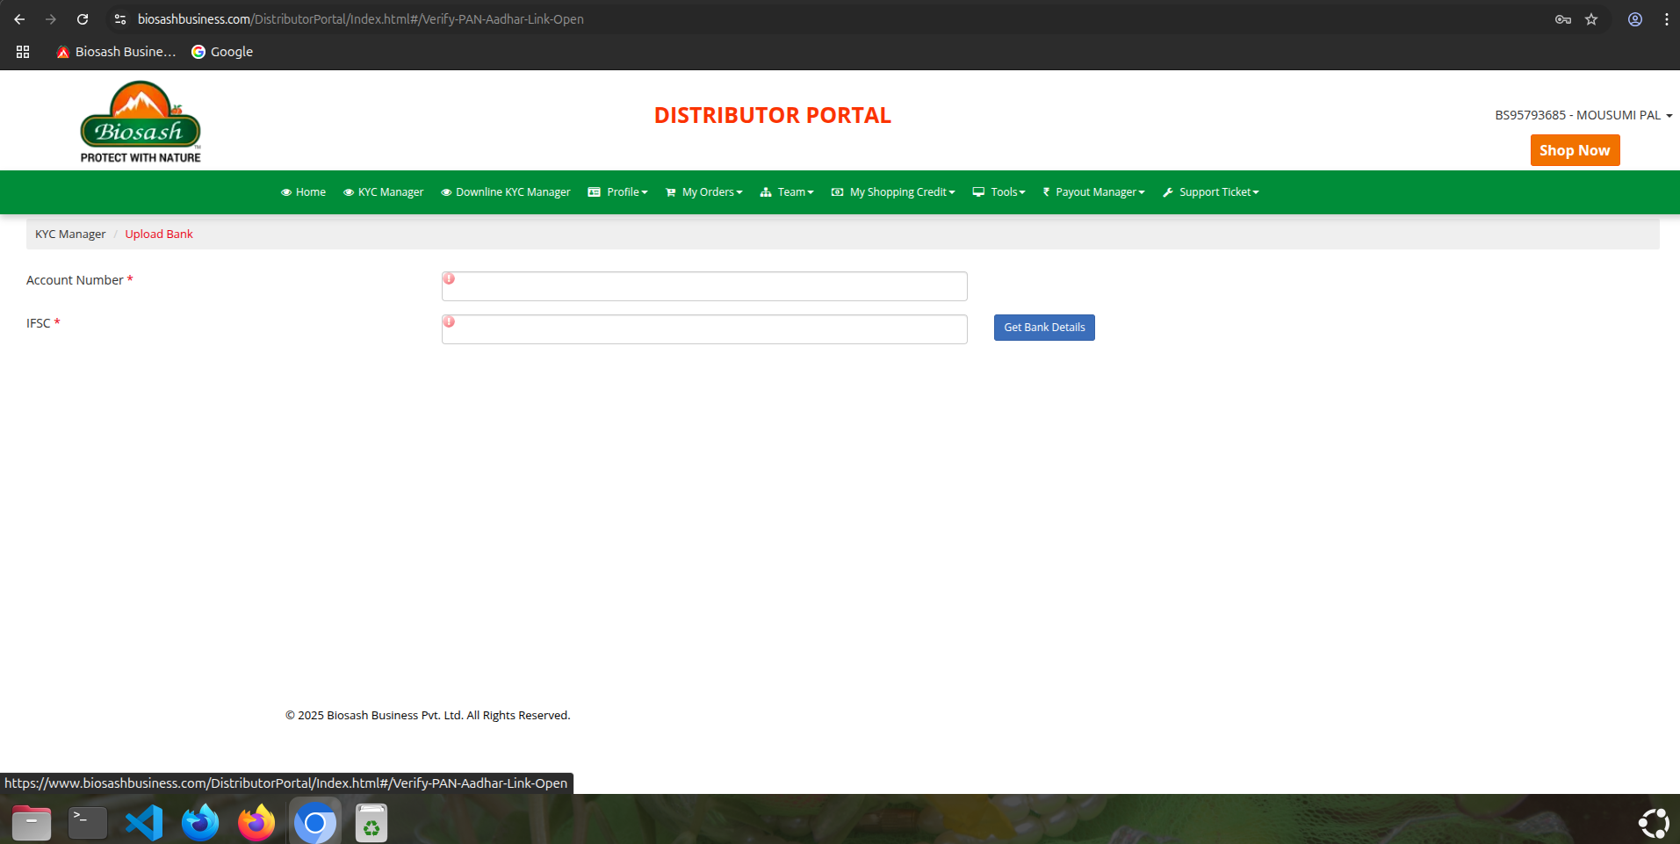Go to Home in the navigation bar

(x=303, y=192)
